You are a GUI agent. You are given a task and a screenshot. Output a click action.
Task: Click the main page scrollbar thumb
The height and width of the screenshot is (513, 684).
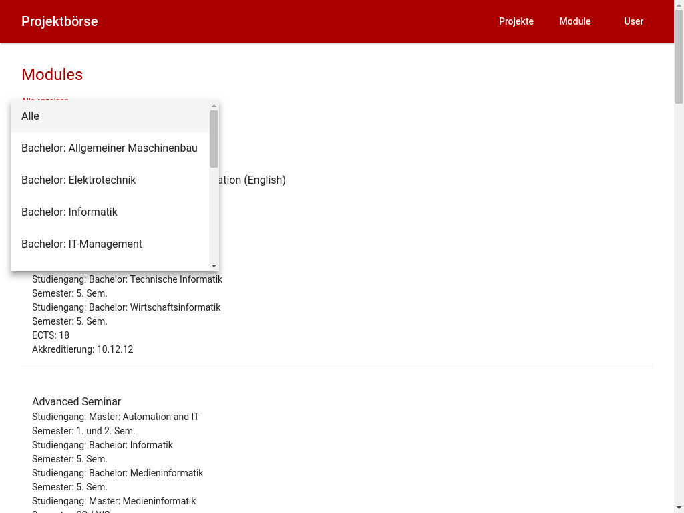[x=679, y=57]
